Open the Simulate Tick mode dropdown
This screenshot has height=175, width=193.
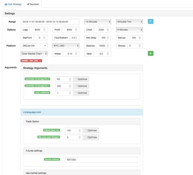[129, 22]
